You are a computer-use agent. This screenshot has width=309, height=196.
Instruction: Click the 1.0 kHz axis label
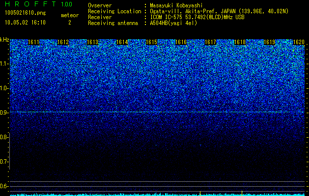pyautogui.click(x=3, y=88)
